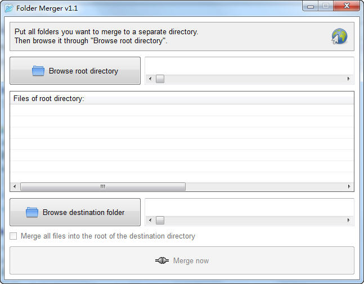Close the Folder Merger window
The image size is (364, 284).
click(347, 6)
